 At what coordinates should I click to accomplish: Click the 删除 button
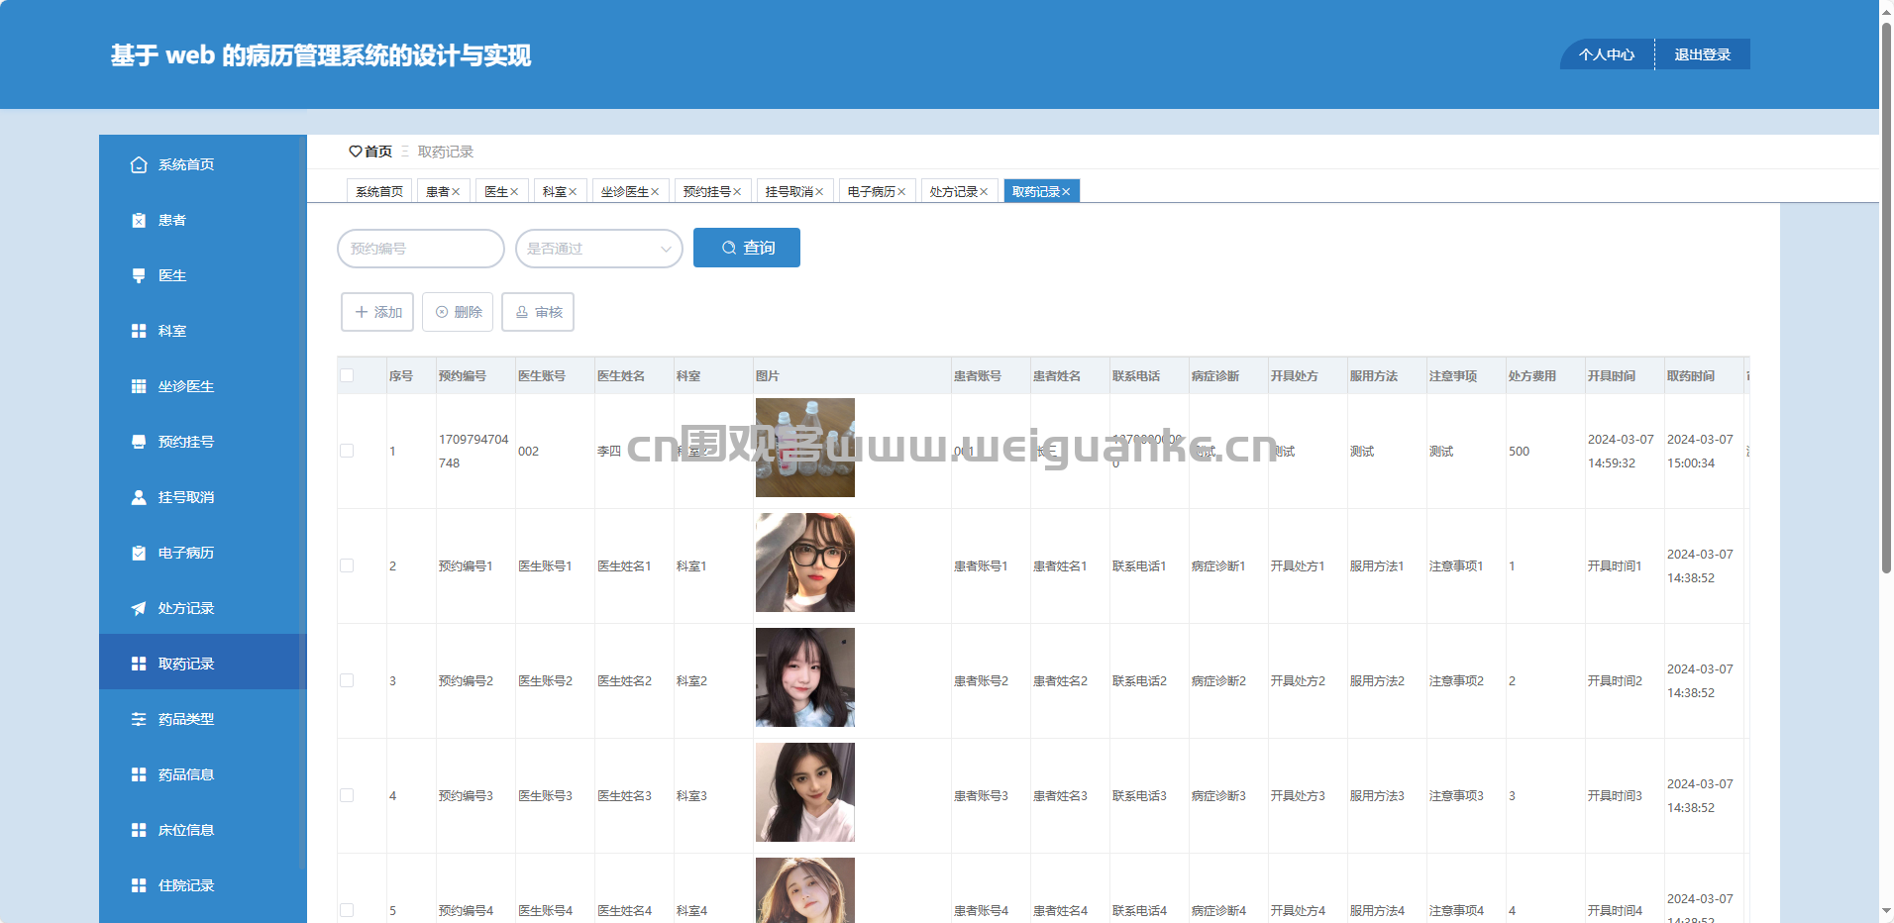pyautogui.click(x=458, y=312)
